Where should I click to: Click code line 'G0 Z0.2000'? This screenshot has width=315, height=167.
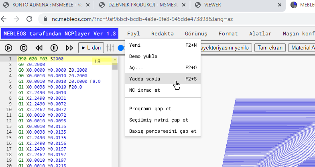[32, 64]
